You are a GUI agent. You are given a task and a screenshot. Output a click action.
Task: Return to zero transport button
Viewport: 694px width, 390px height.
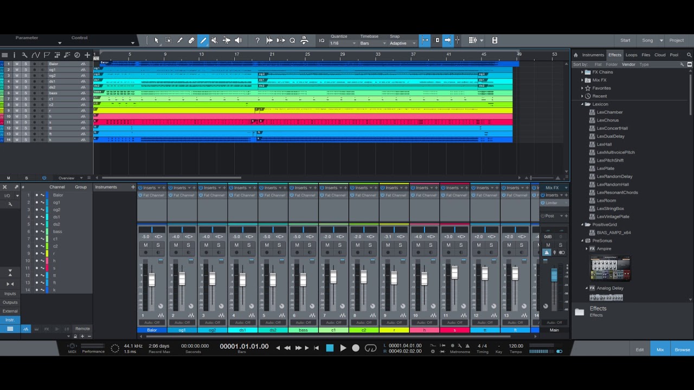(x=316, y=348)
